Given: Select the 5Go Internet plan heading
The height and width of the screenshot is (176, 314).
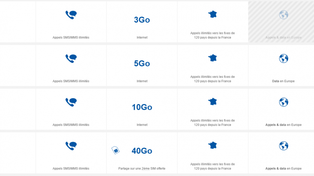Looking at the screenshot, I should (142, 64).
